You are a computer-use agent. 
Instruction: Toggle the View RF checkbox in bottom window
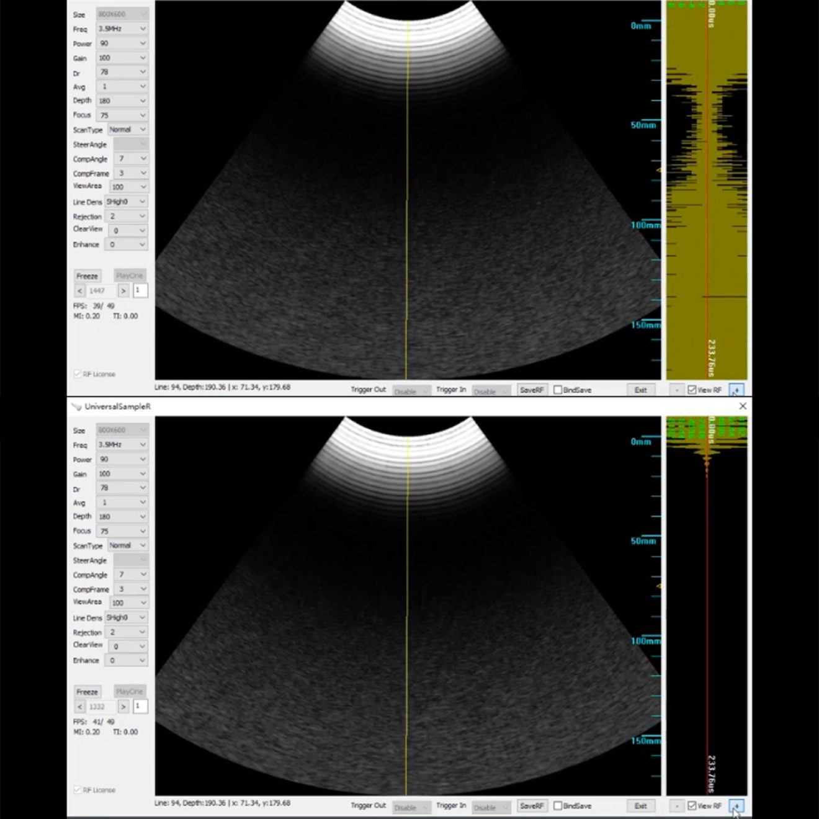tap(692, 805)
